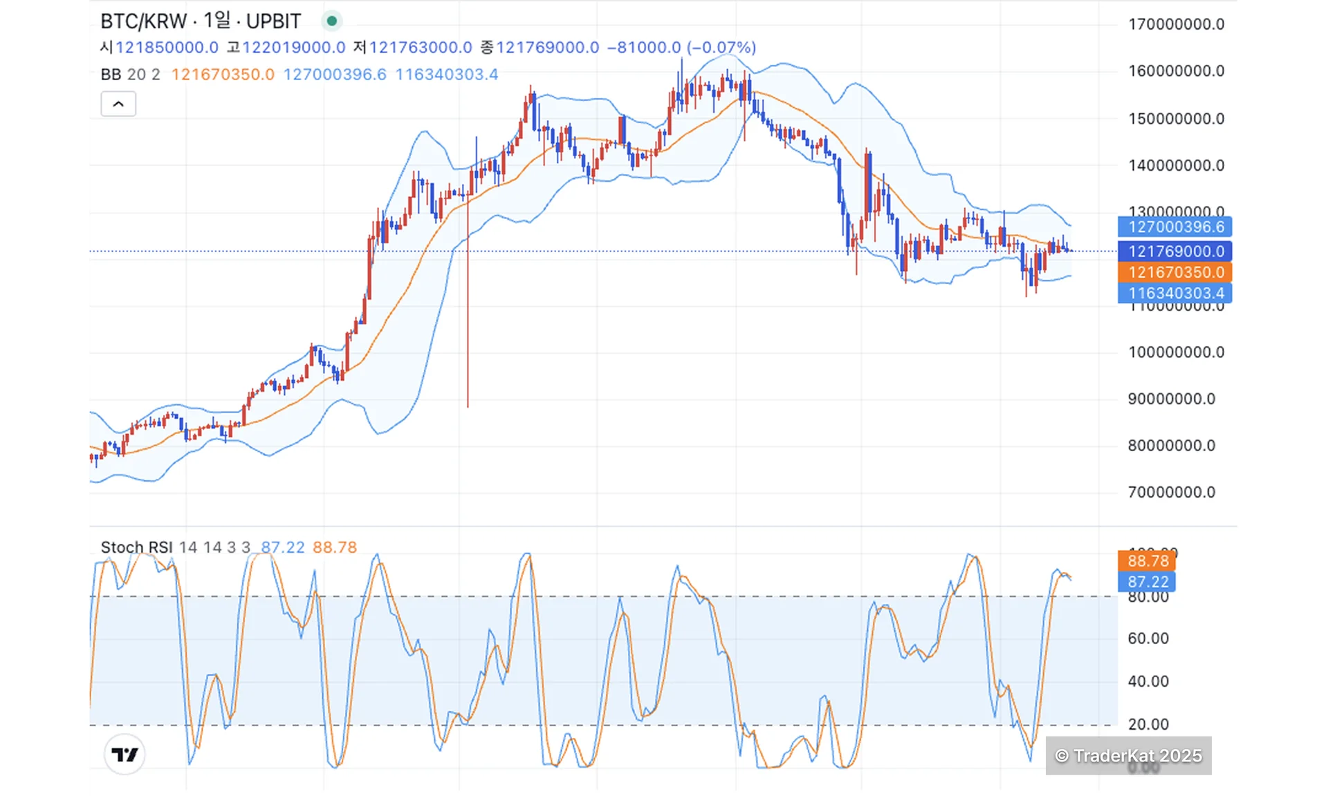1328x796 pixels.
Task: Click the BTC/KRW symbol title
Action: coord(143,21)
